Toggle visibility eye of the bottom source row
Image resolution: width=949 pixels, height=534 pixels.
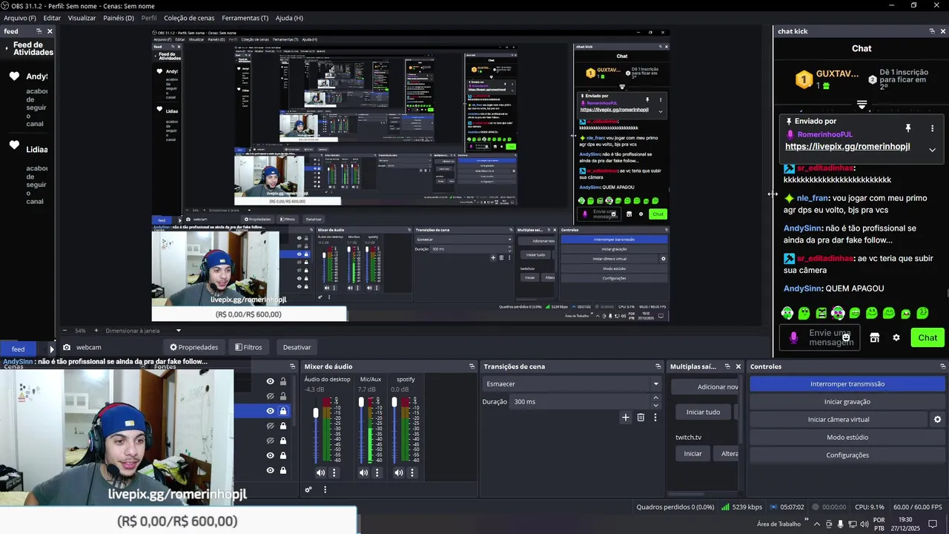pyautogui.click(x=270, y=470)
